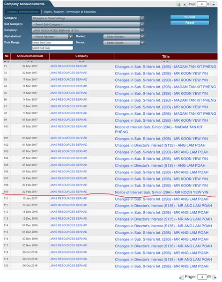Screen dimensions: 222x282
Task: Select the Company Announcements tab
Action: (22, 12)
